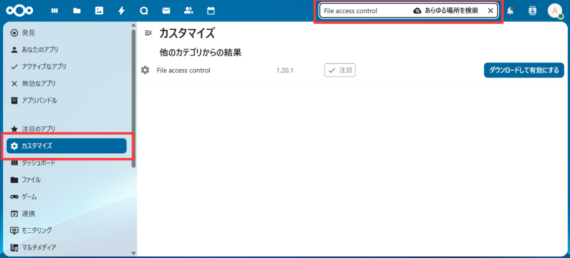Open the Contacts people icon

coord(188,11)
